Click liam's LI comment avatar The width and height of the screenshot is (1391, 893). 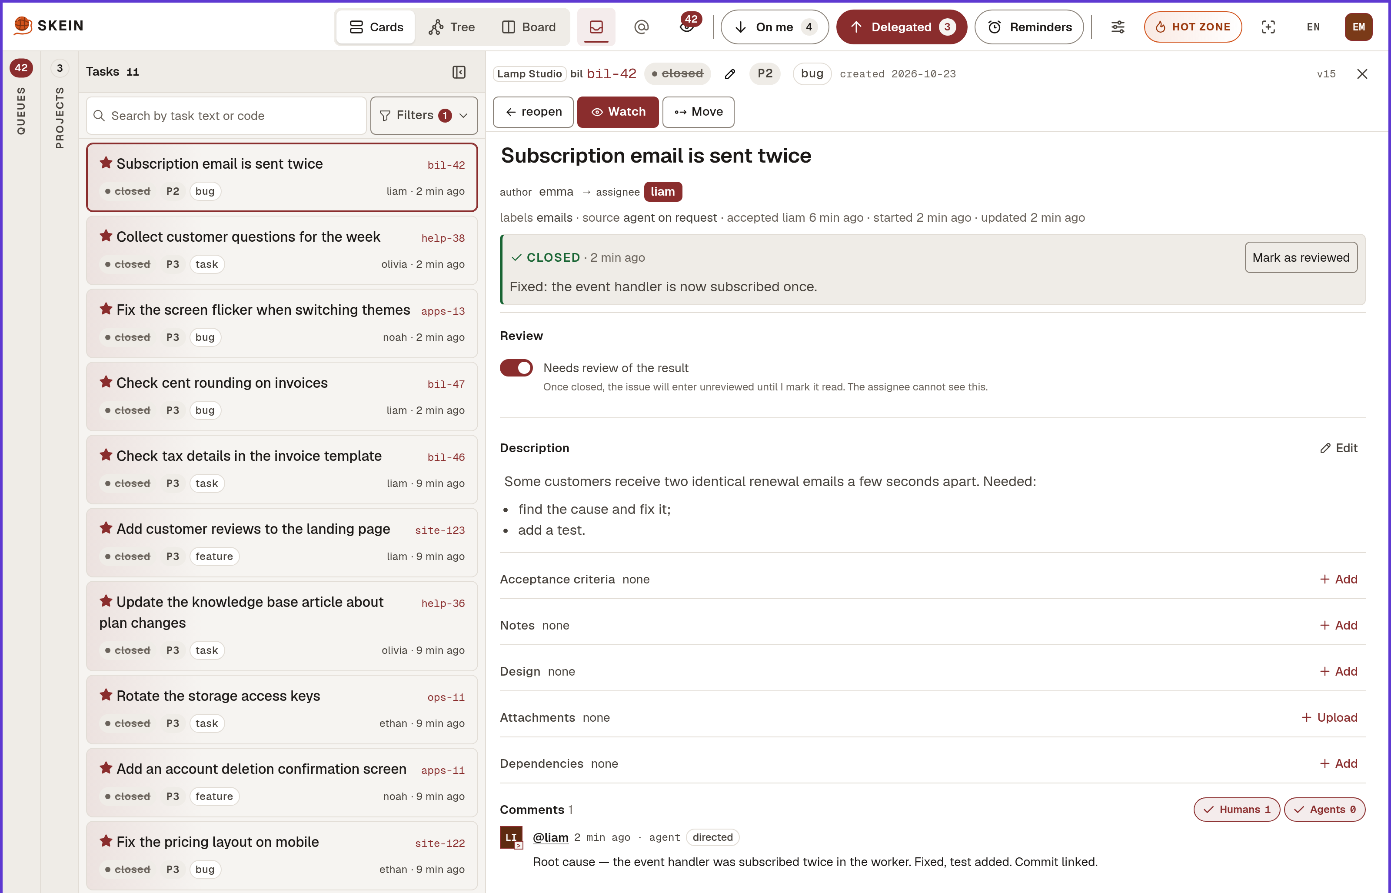tap(511, 837)
